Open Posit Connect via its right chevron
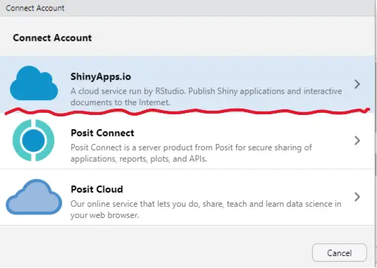This screenshot has width=377, height=268. tap(357, 140)
